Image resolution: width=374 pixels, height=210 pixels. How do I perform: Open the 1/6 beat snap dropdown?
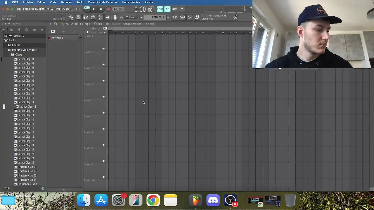coord(130,17)
